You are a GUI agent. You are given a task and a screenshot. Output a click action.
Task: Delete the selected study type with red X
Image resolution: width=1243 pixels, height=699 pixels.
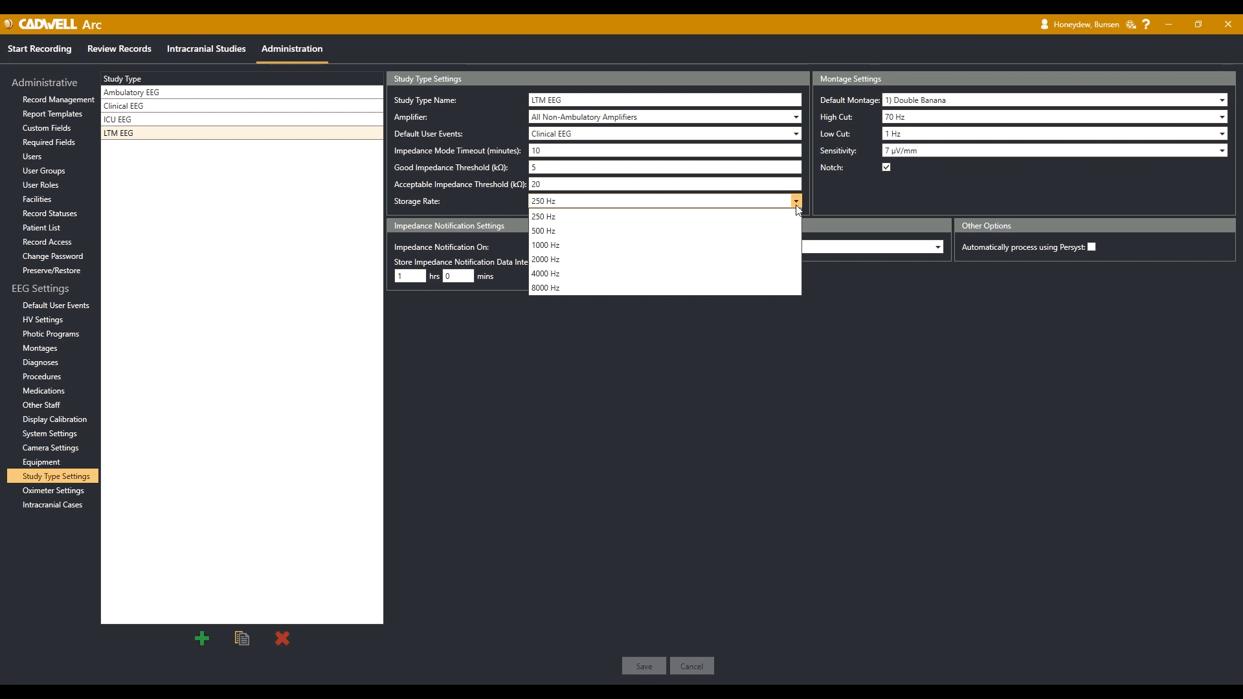coord(282,638)
